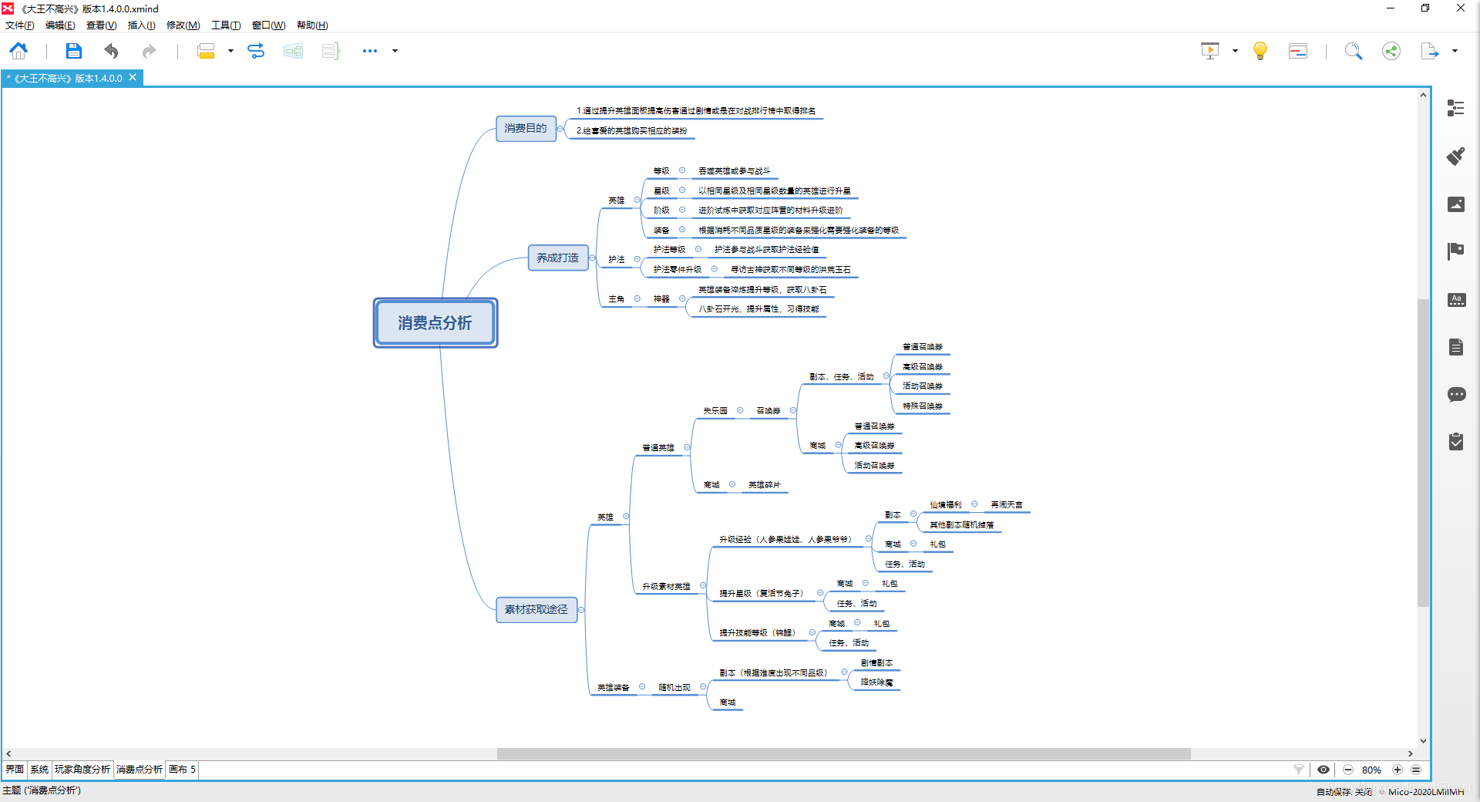Viewport: 1480px width, 802px height.
Task: Open the Gantt chart view
Action: pos(1298,51)
